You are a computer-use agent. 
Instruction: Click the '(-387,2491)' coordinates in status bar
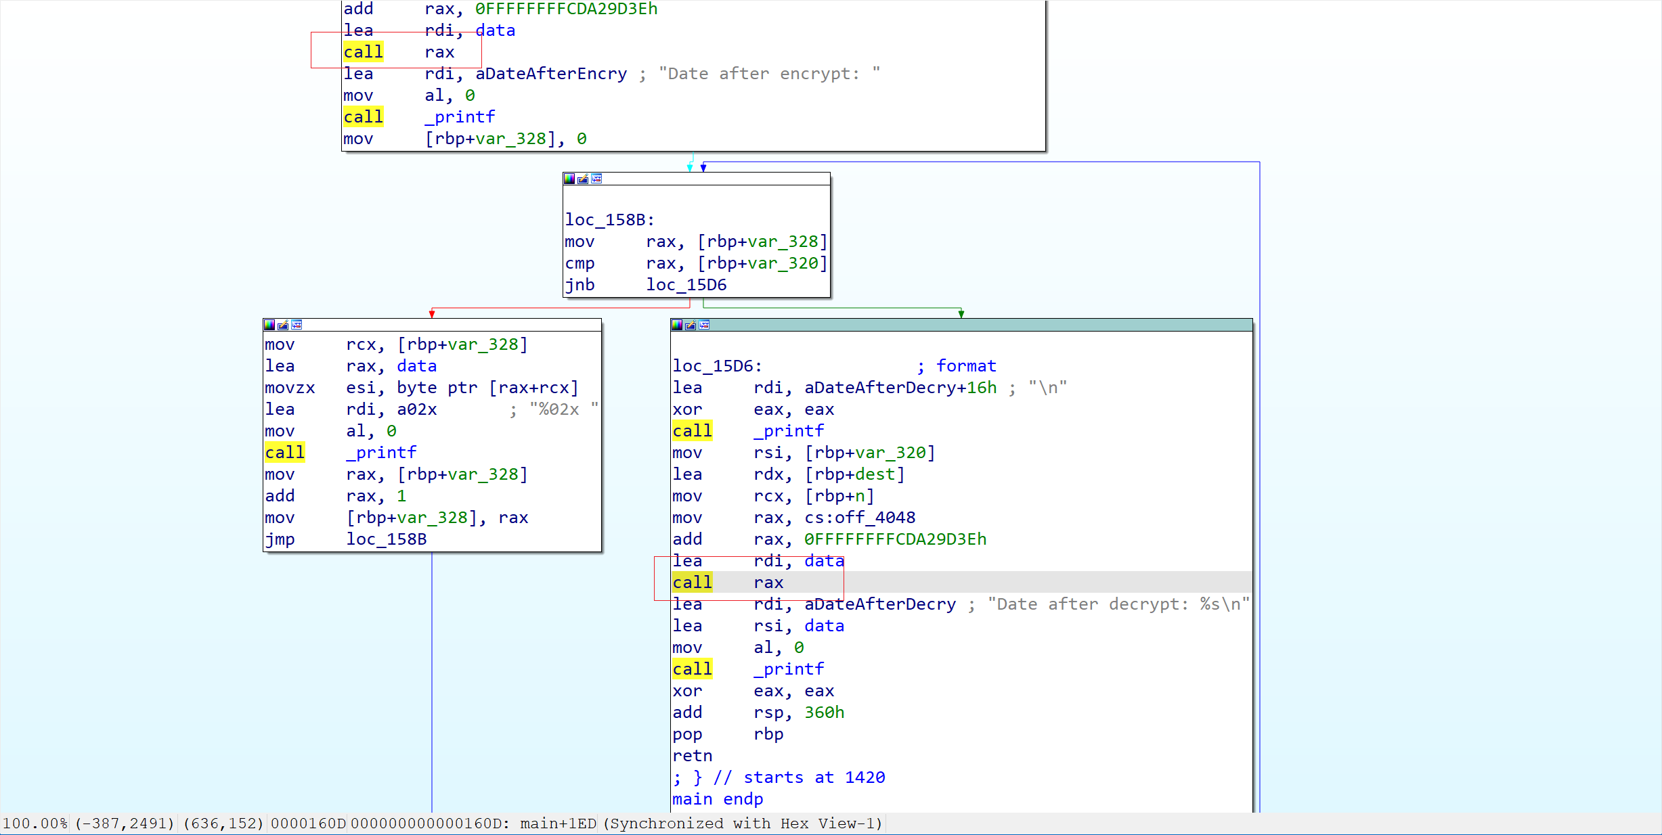125,823
